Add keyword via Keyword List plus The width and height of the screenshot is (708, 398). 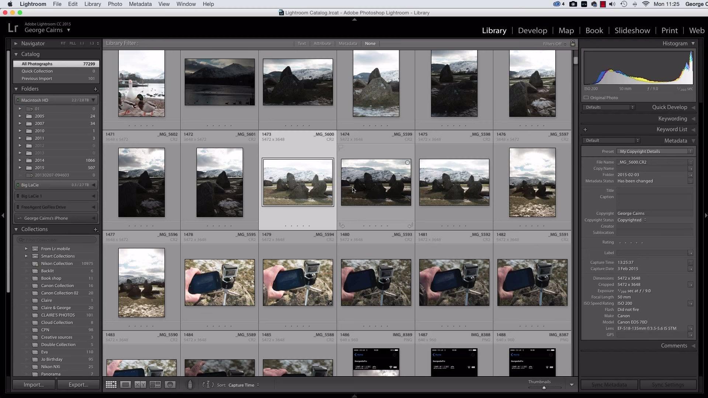coord(585,130)
